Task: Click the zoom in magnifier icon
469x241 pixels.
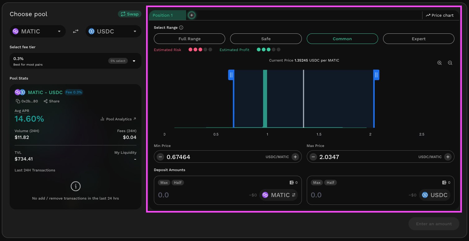Action: (x=440, y=63)
